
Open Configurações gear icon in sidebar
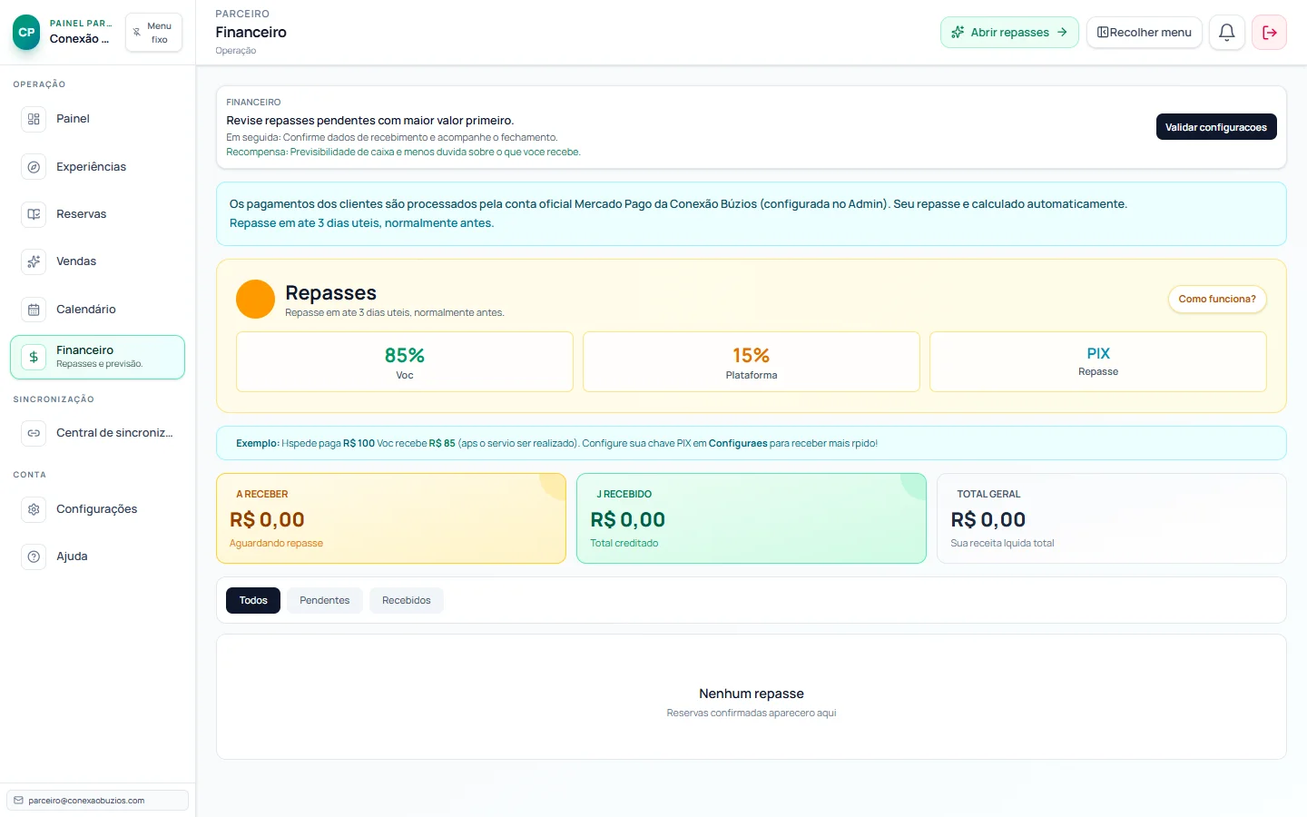[x=34, y=509]
